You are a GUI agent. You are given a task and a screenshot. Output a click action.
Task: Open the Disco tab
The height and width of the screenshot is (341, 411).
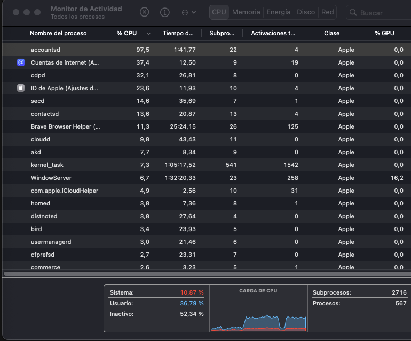(306, 12)
